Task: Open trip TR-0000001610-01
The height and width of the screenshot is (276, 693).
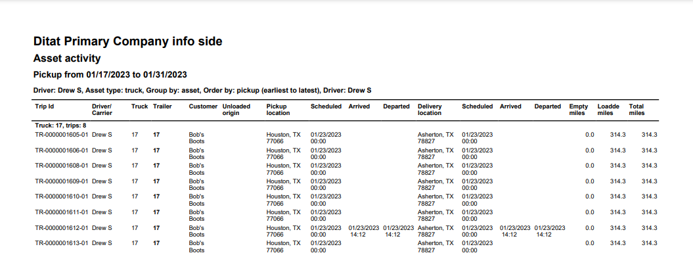Action: [x=61, y=196]
